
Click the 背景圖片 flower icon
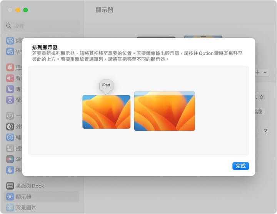[x=10, y=207]
